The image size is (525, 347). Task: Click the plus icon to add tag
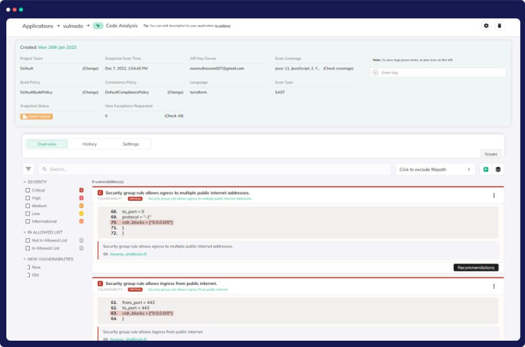[375, 73]
